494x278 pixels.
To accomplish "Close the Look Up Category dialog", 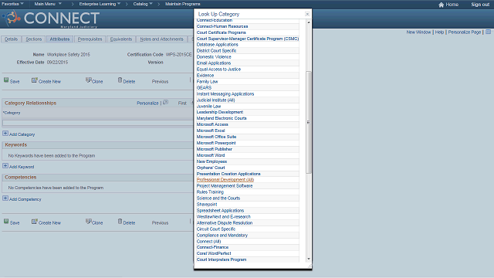I will (x=307, y=14).
